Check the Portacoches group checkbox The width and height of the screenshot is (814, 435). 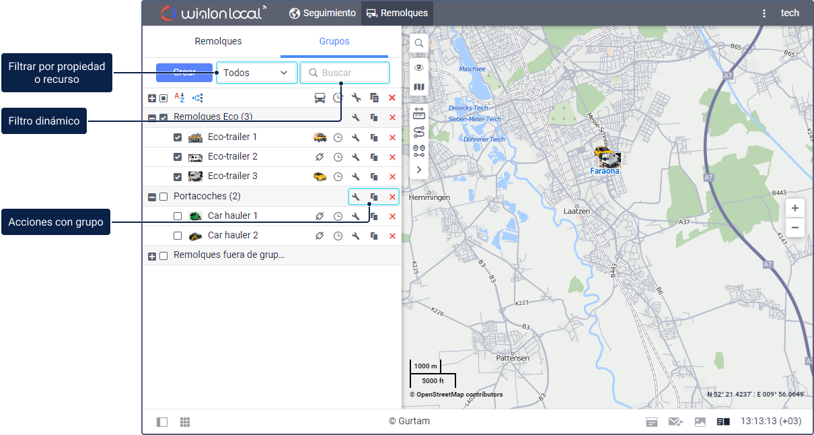click(x=163, y=197)
